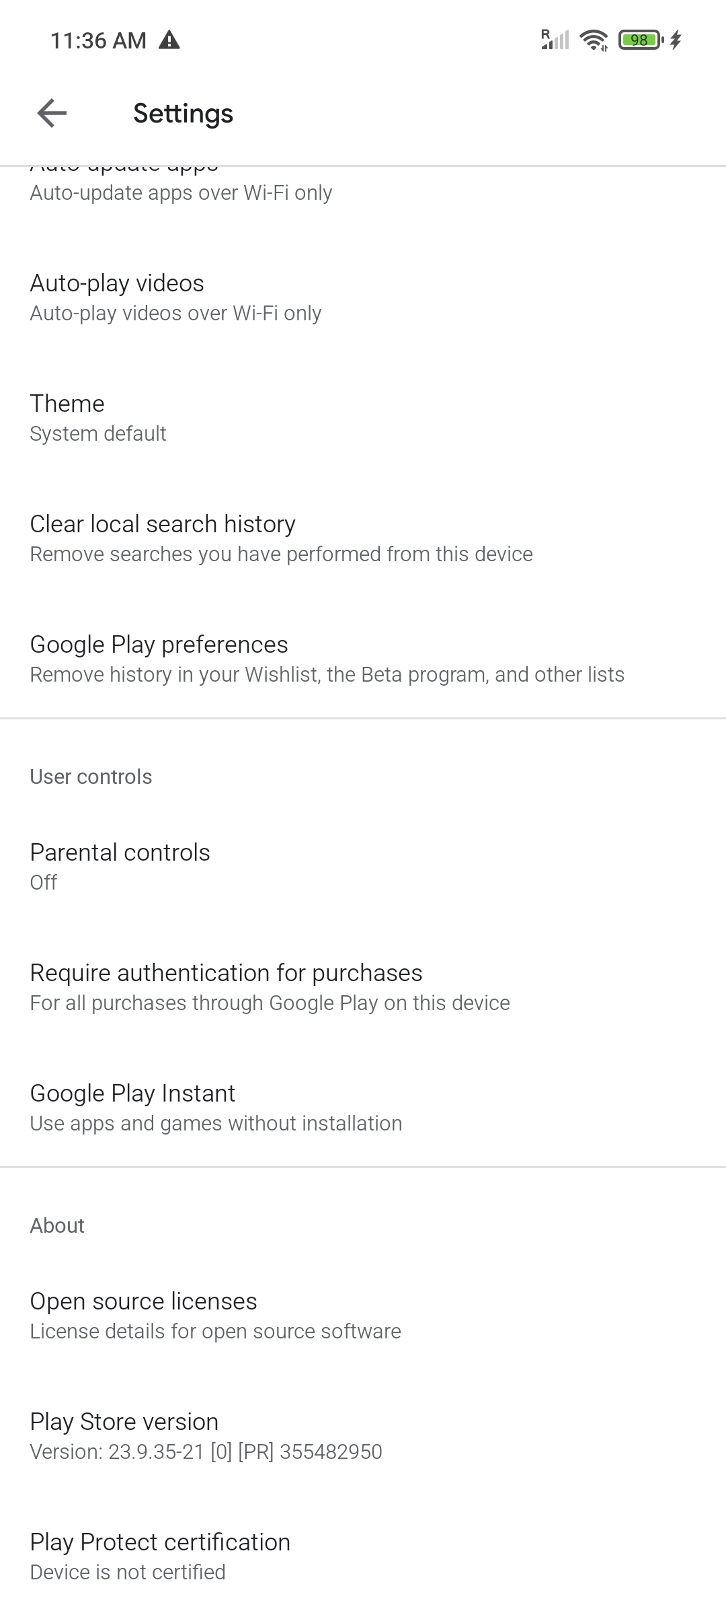Screen dimensions: 726x1615
Task: Open the Theme selection option
Action: click(x=363, y=418)
